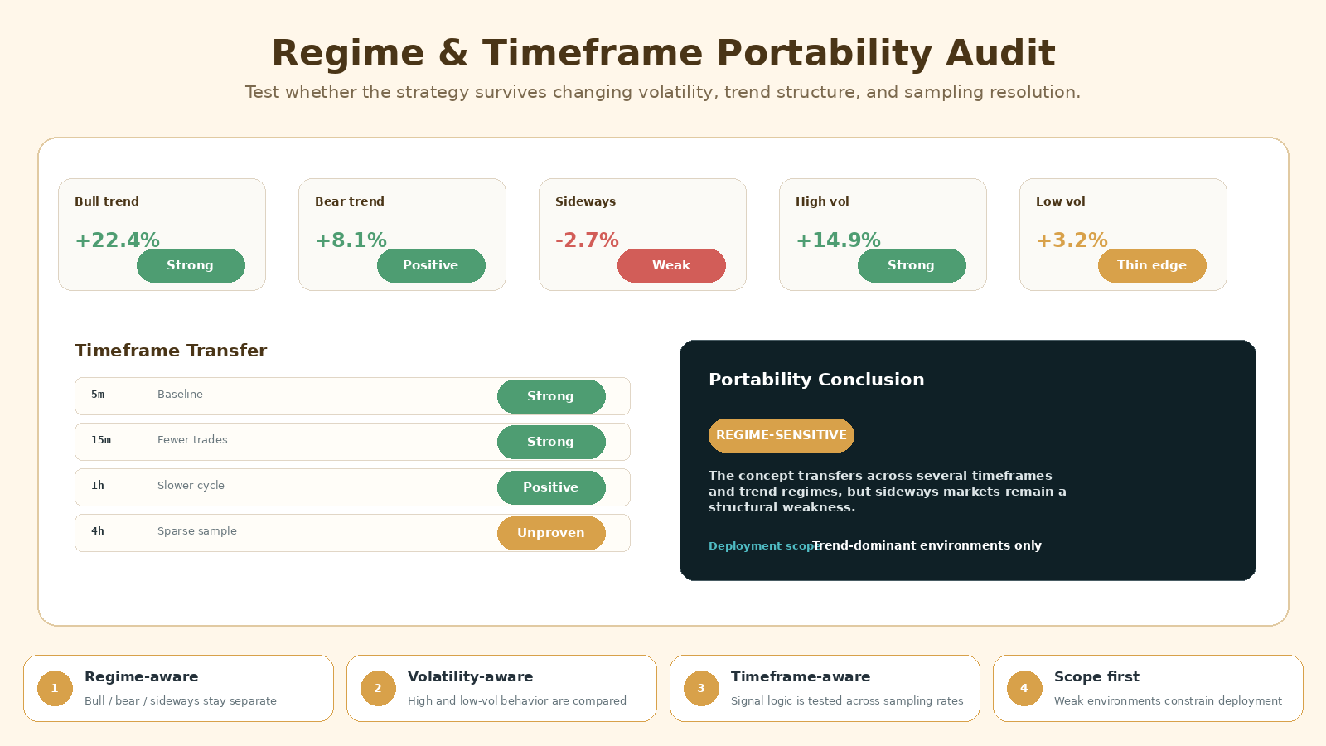This screenshot has height=746, width=1326.
Task: Click the subtitle about changing volatility
Action: click(x=663, y=92)
